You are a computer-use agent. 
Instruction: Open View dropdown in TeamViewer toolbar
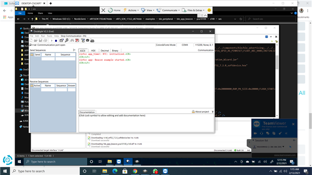148,10
